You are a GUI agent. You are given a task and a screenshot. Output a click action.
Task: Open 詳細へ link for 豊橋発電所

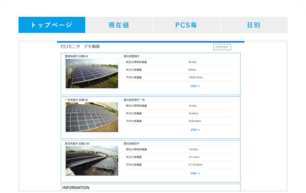pos(195,86)
